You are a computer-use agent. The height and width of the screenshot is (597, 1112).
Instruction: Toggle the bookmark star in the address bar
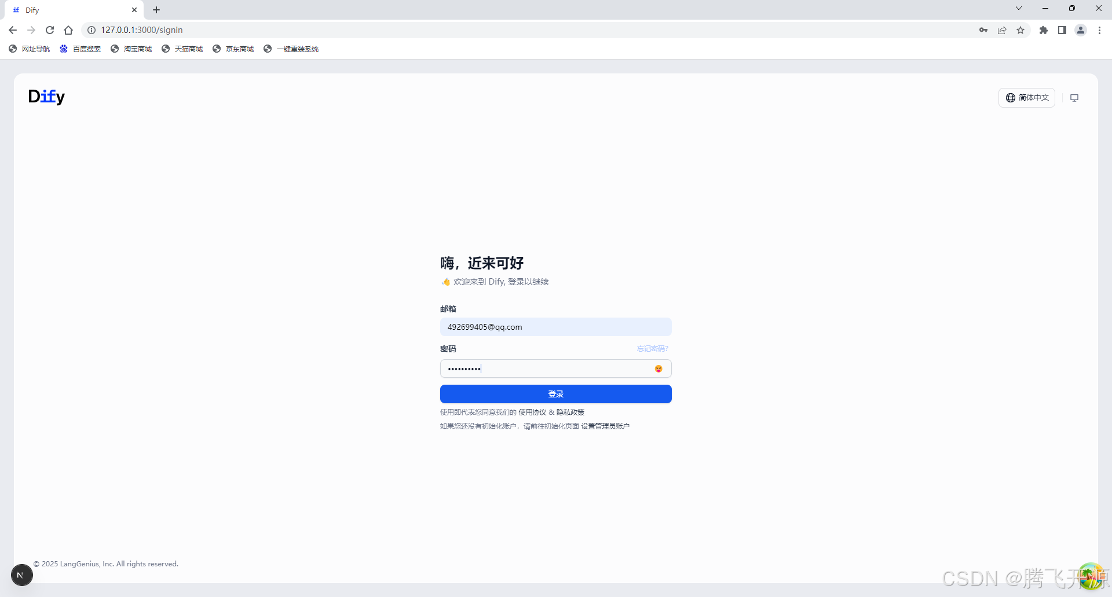click(x=1020, y=30)
